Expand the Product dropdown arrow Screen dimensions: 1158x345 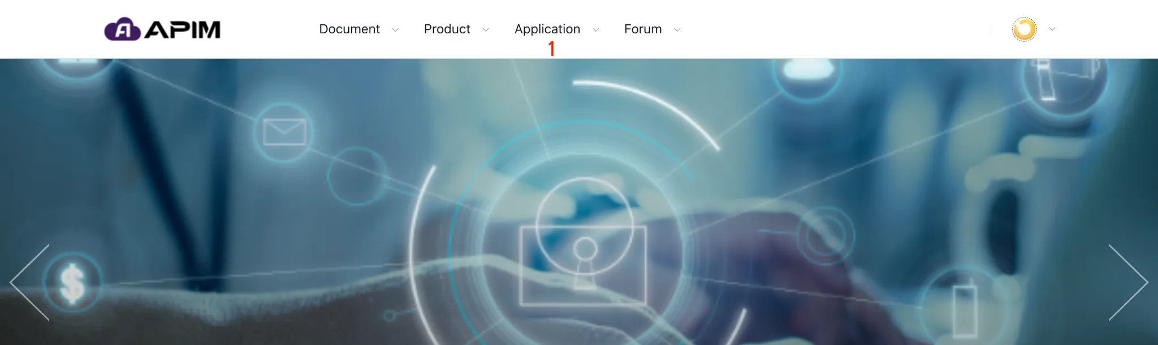click(x=486, y=30)
